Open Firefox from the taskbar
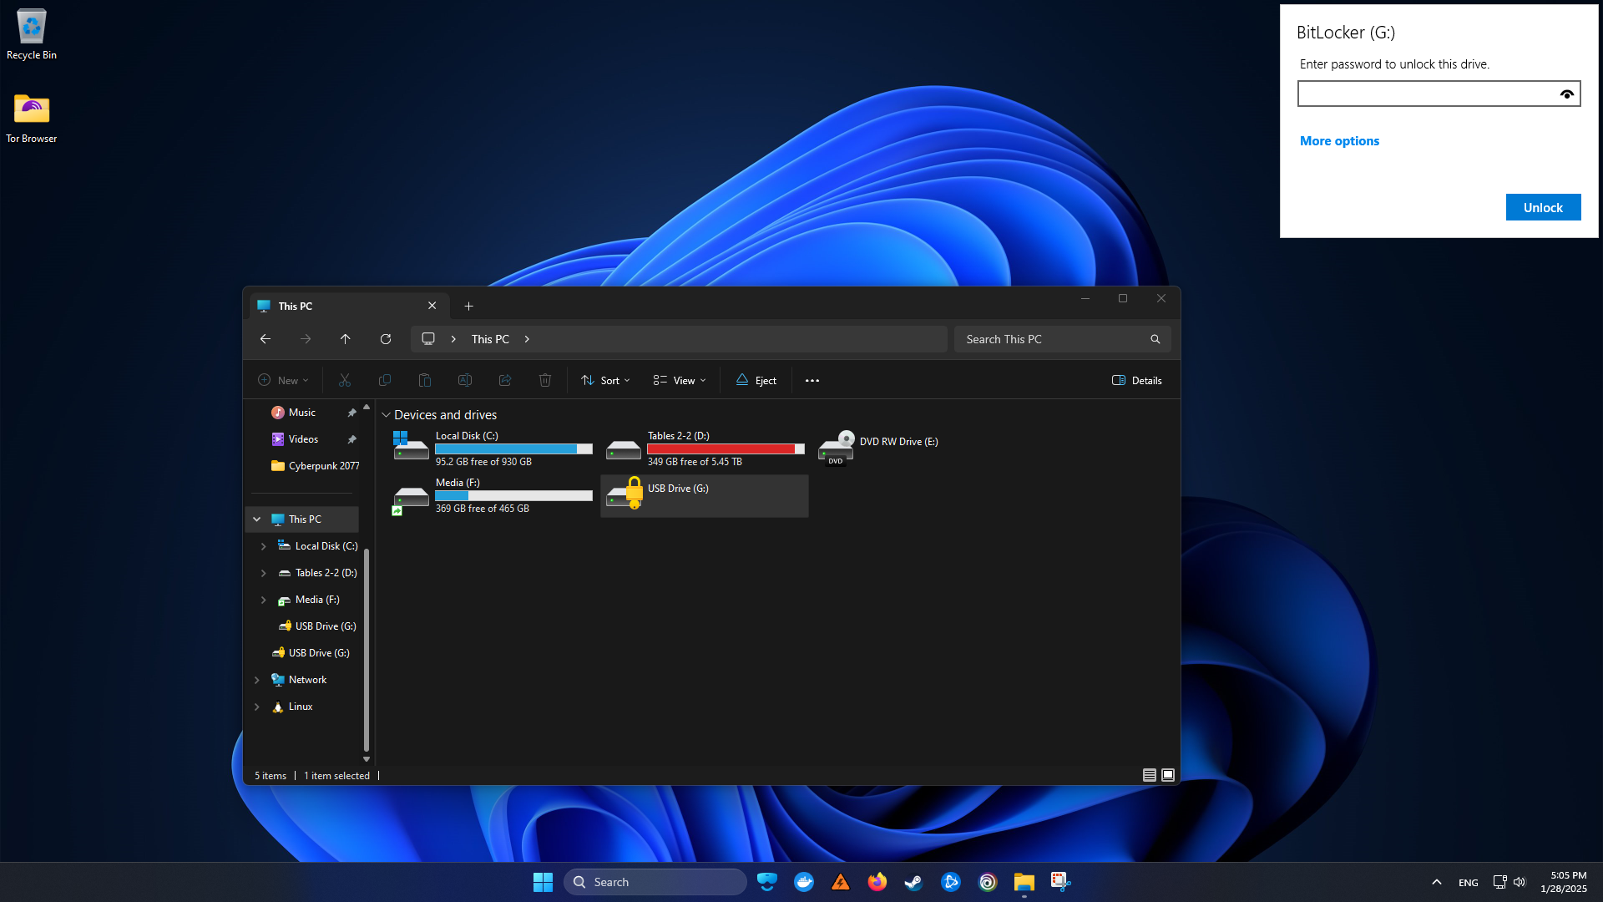Image resolution: width=1603 pixels, height=902 pixels. click(x=877, y=882)
